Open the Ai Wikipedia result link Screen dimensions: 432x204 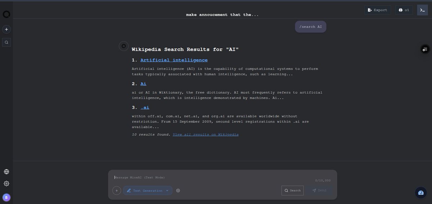tap(143, 84)
